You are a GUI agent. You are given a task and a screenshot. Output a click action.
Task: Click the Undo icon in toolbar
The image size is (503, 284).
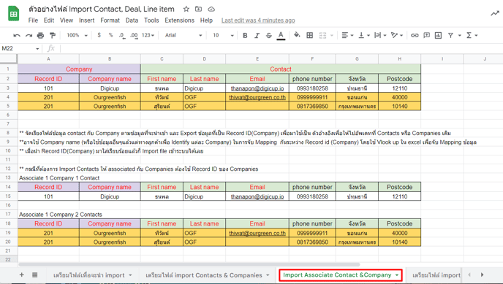17,35
